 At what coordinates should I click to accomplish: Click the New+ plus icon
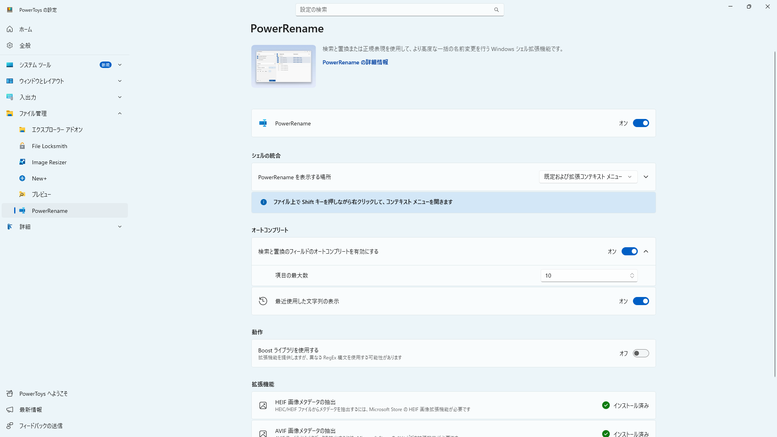pyautogui.click(x=22, y=178)
